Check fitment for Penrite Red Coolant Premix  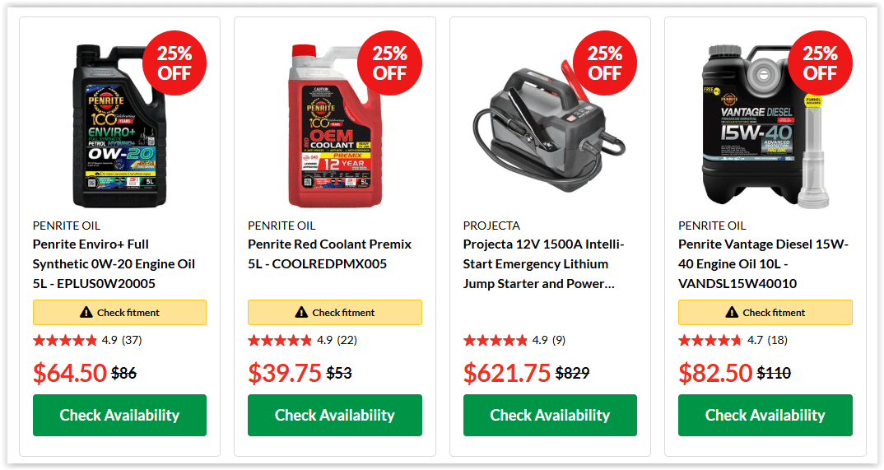(335, 312)
